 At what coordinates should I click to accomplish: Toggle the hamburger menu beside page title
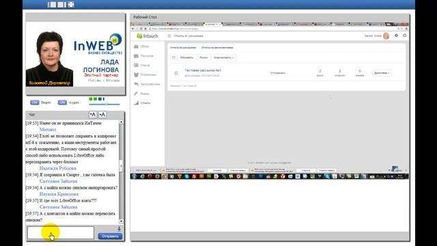[169, 36]
